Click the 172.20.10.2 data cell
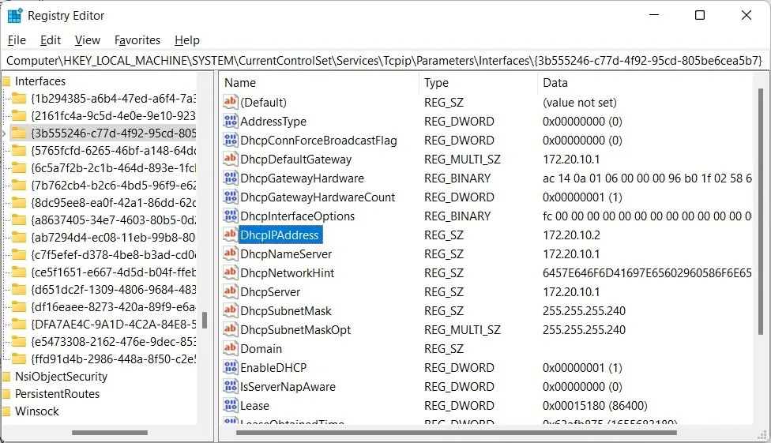 pyautogui.click(x=571, y=235)
